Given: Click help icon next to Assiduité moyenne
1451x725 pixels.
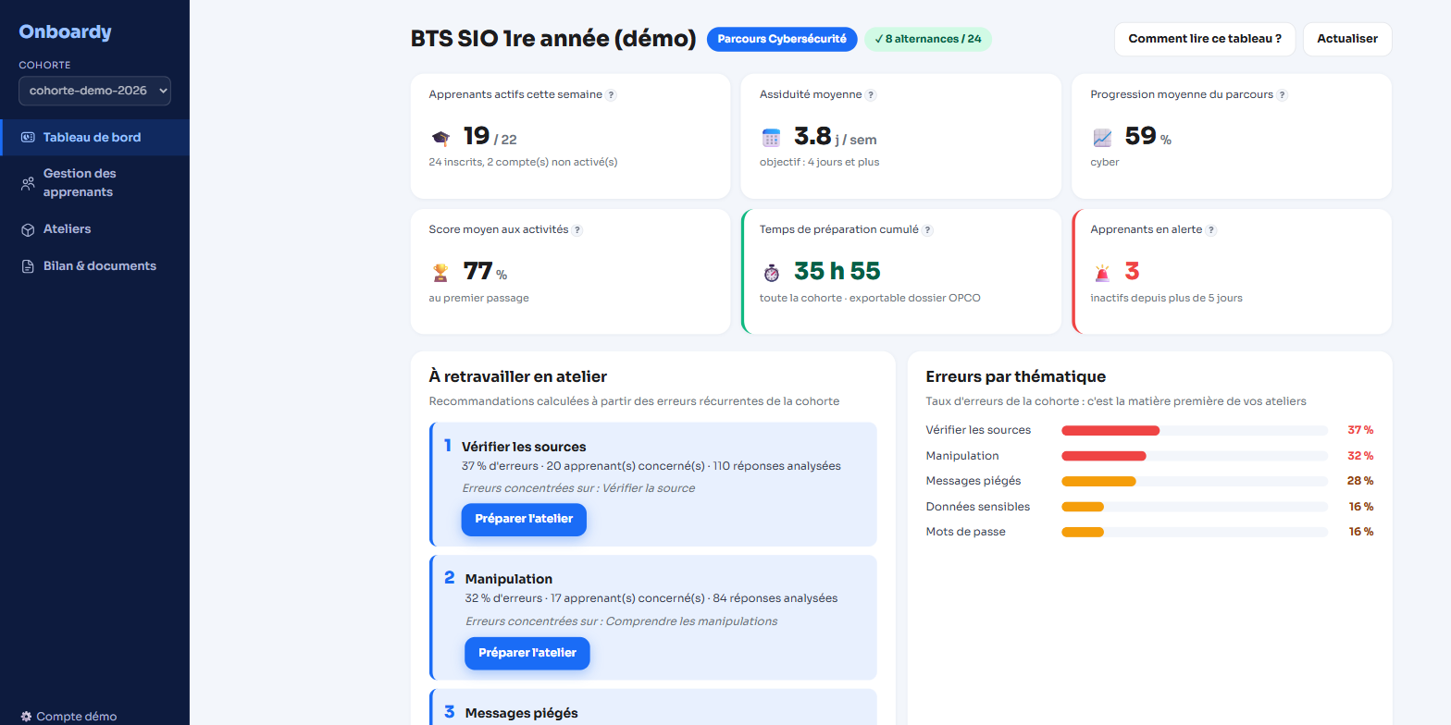Looking at the screenshot, I should 871,95.
